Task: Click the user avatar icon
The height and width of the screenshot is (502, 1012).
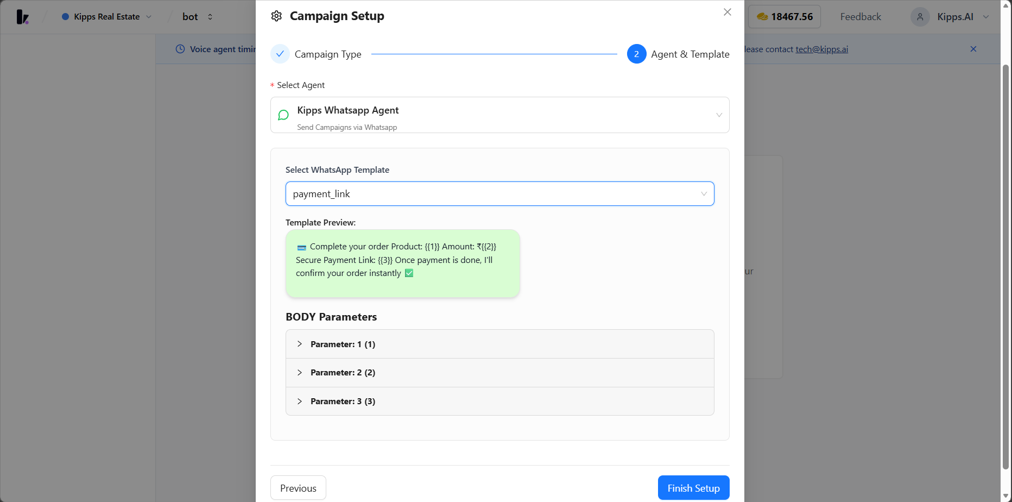Action: coord(920,17)
